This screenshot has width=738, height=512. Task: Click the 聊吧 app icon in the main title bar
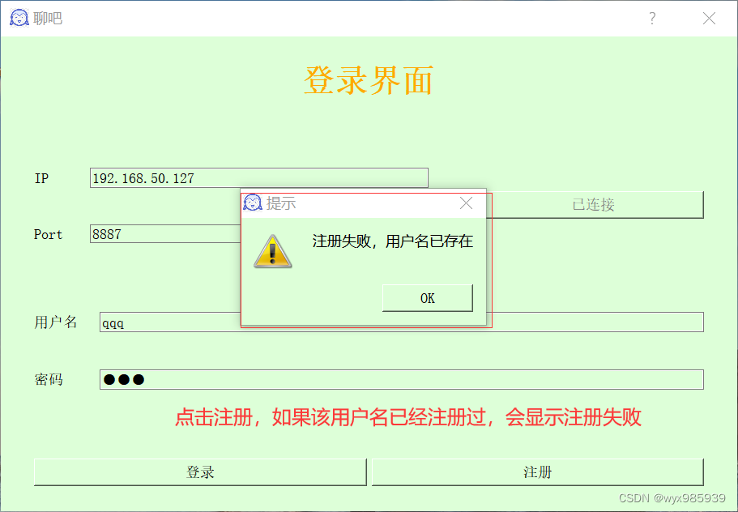(x=19, y=19)
